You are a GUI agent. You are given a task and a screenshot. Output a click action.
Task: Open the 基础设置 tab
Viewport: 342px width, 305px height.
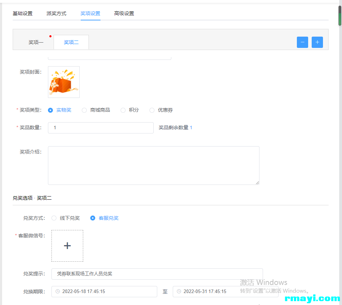click(x=23, y=13)
